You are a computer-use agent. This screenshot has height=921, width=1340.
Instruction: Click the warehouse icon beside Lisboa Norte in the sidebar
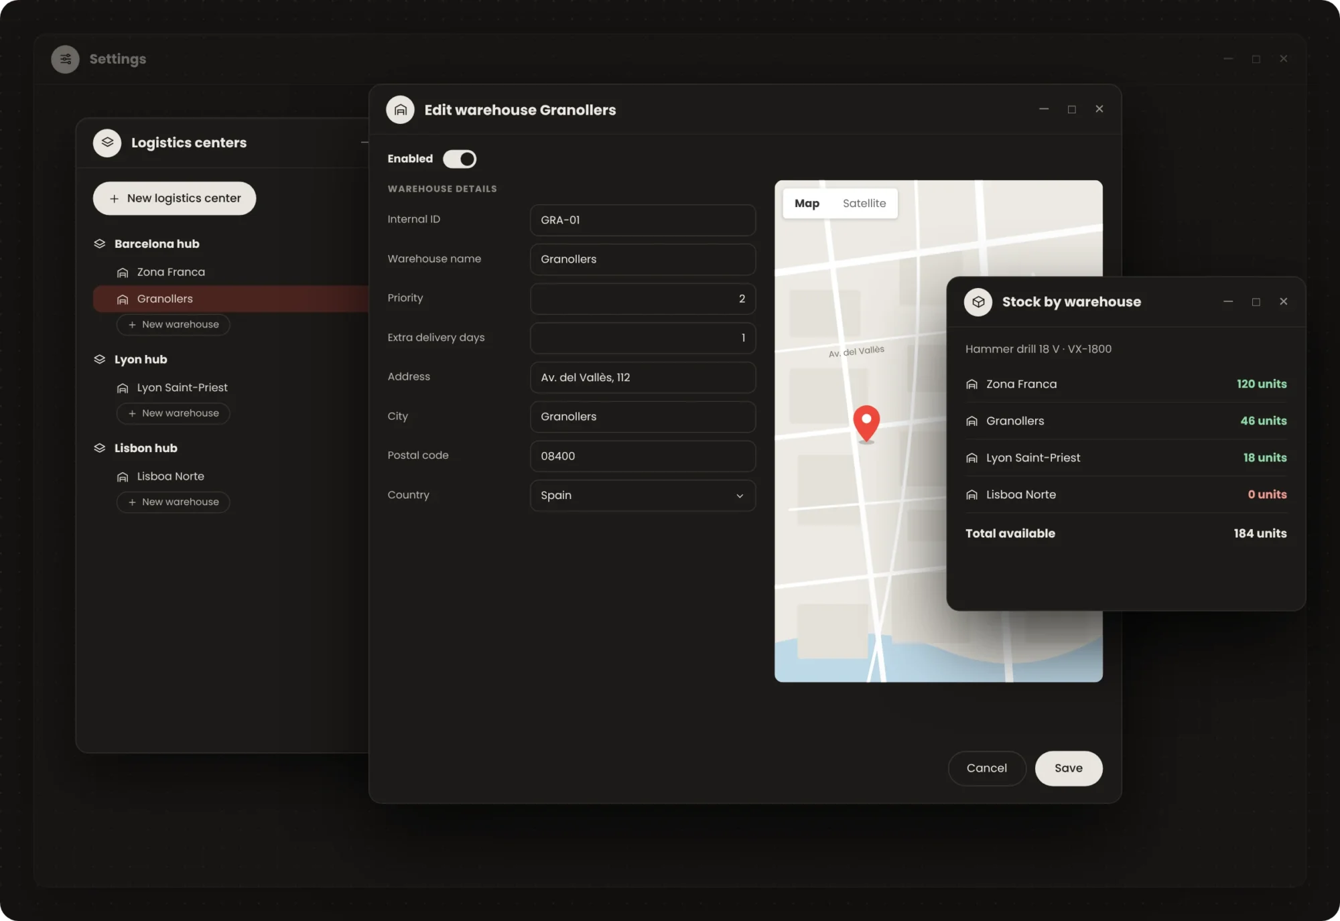point(123,477)
